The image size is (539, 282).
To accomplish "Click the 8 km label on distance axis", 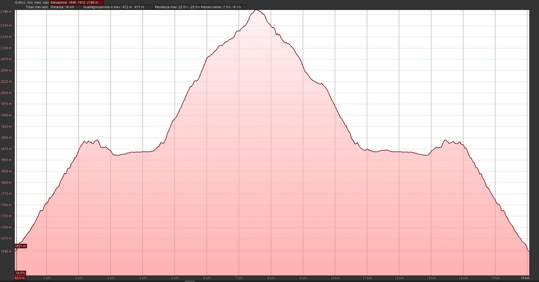I will click(270, 278).
